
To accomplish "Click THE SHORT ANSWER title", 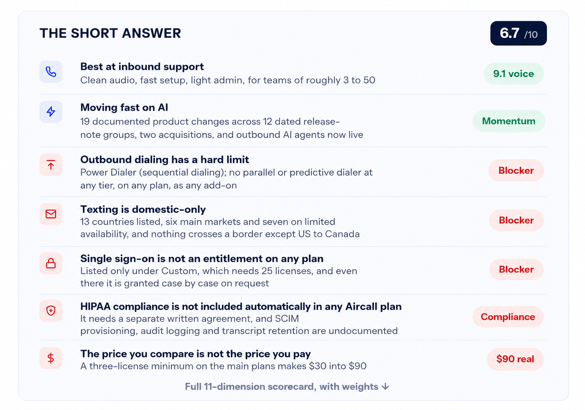I will [110, 33].
